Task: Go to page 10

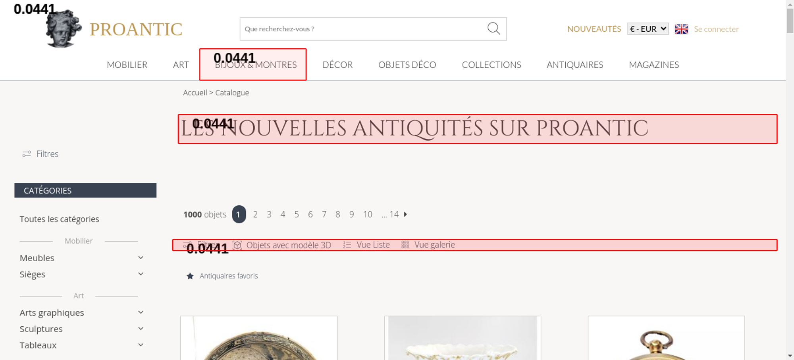Action: click(368, 214)
